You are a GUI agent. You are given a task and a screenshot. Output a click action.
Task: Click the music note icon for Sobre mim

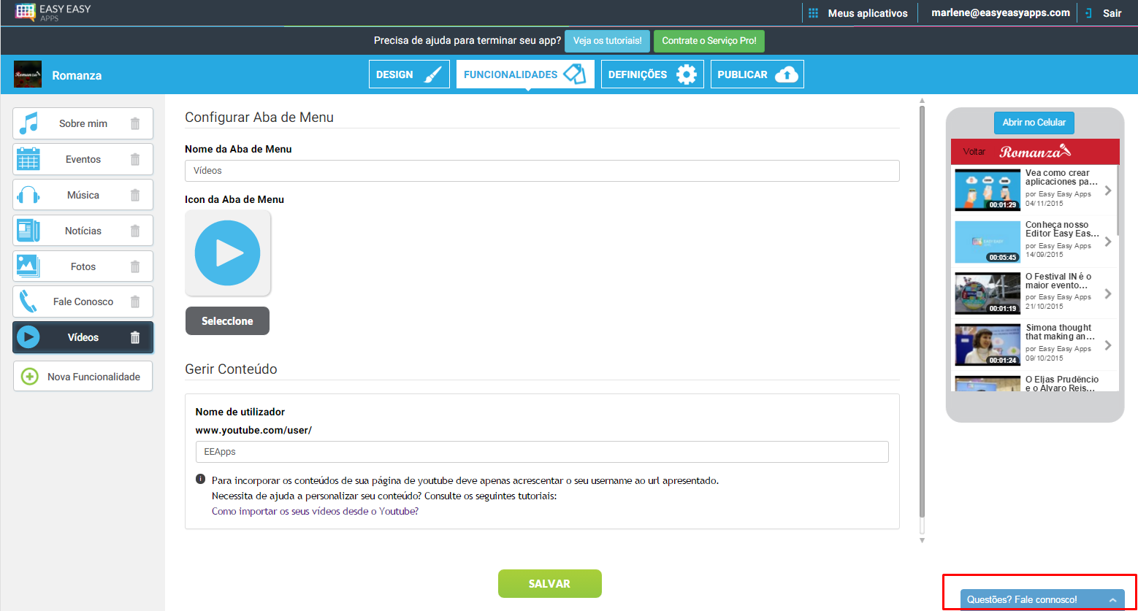[x=28, y=123]
